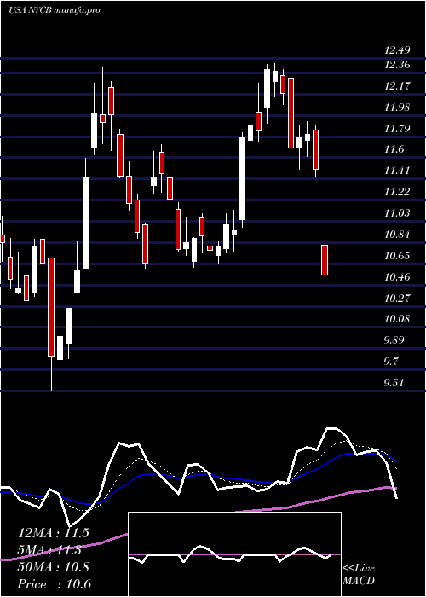The height and width of the screenshot is (597, 426).
Task: Click the 'USA NYCB munafa.pro' chart title
Action: (55, 10)
